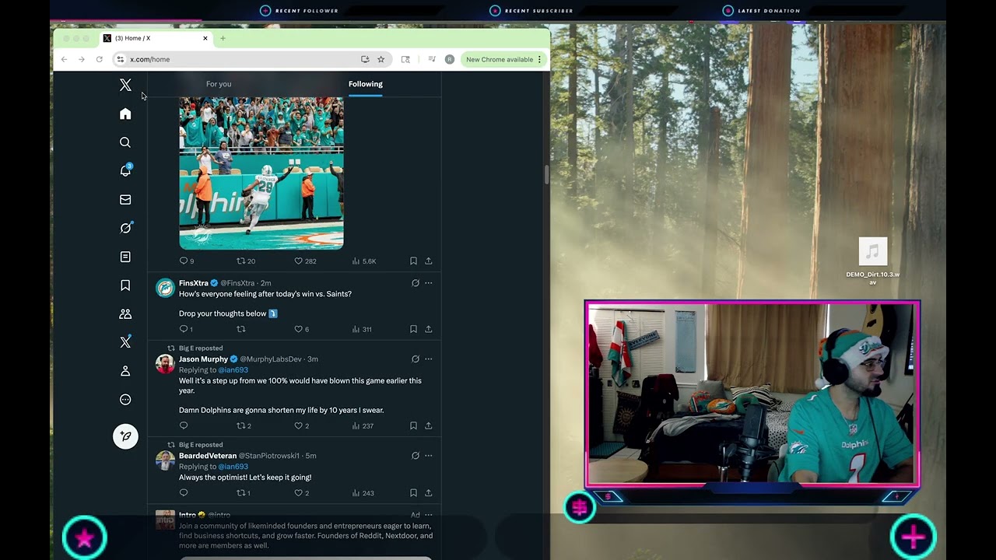
Task: Like BeardedVeteran's post
Action: click(301, 493)
